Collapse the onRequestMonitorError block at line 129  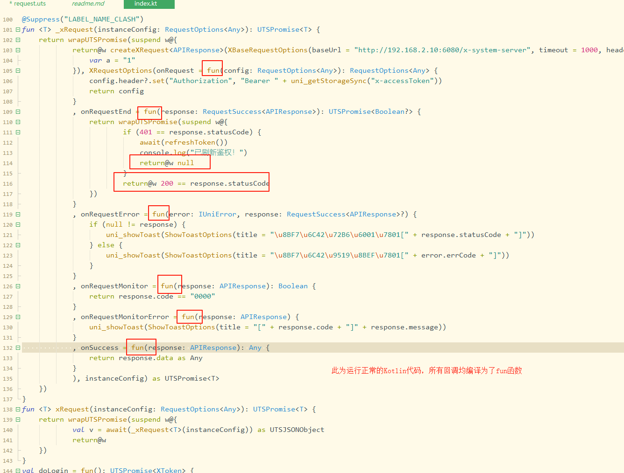[x=18, y=317]
